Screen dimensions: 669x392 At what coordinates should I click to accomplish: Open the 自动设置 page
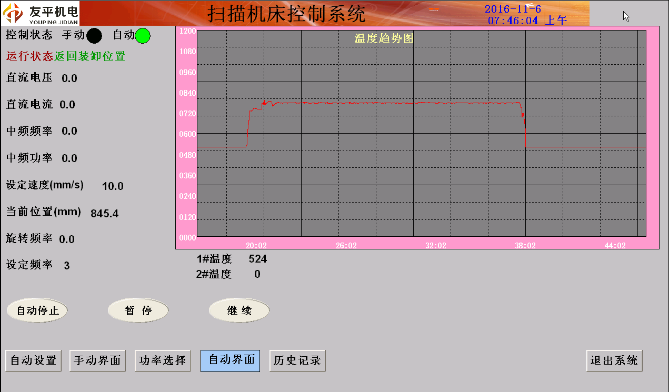click(34, 361)
